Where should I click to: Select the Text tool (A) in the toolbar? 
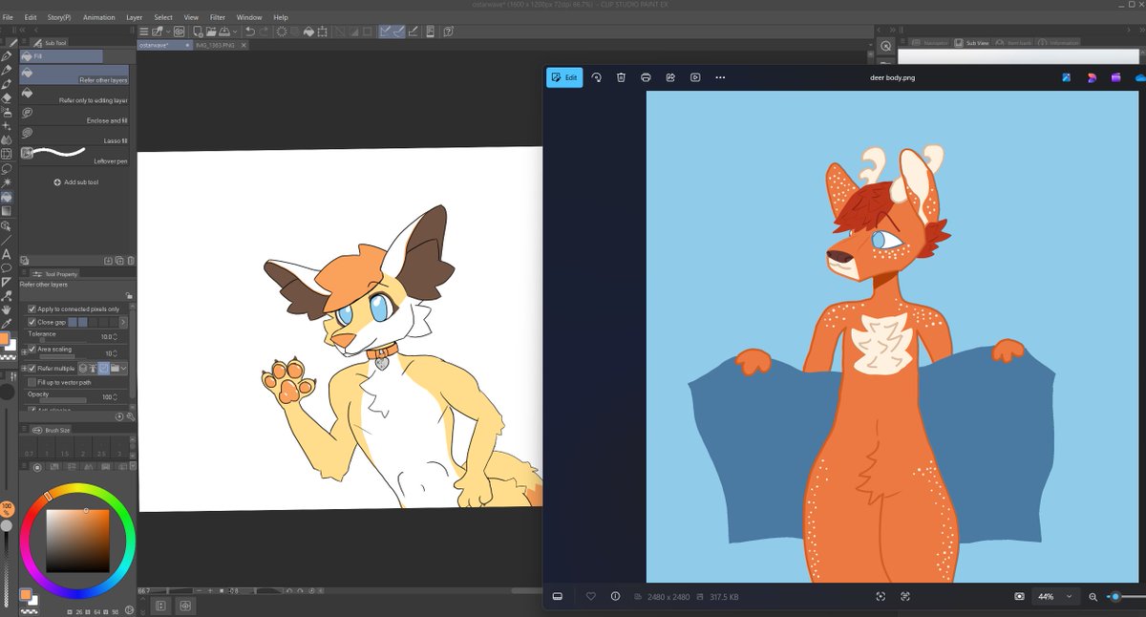pyautogui.click(x=7, y=253)
